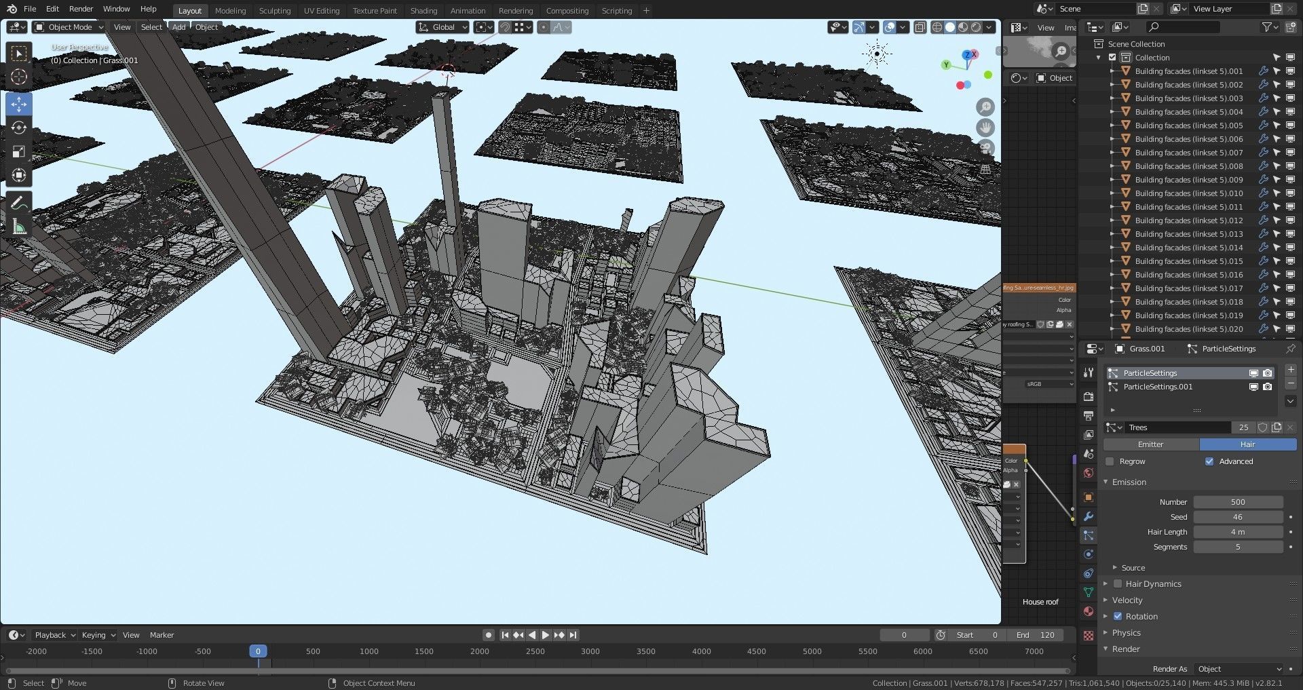1303x690 pixels.
Task: Switch to rendered shading mode
Action: coord(976,27)
